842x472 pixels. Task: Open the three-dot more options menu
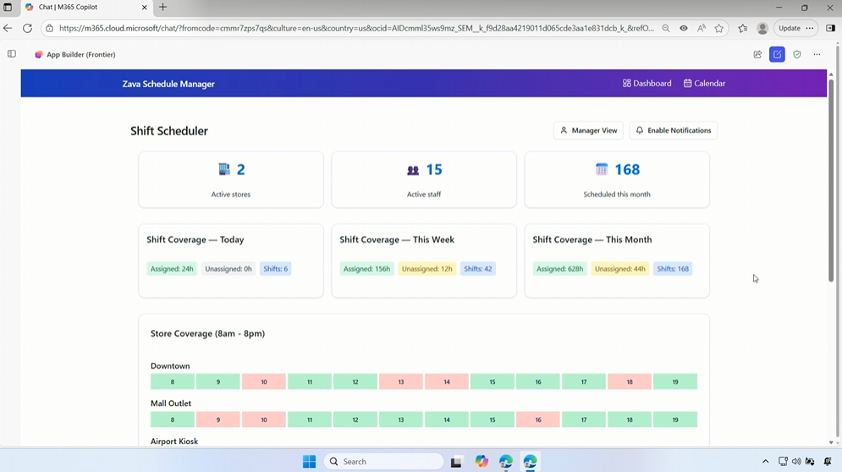tap(817, 54)
